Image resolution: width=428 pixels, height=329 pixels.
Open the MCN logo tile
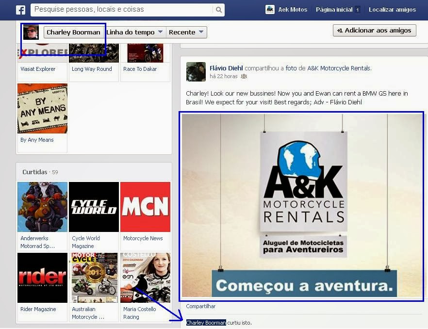coord(145,207)
